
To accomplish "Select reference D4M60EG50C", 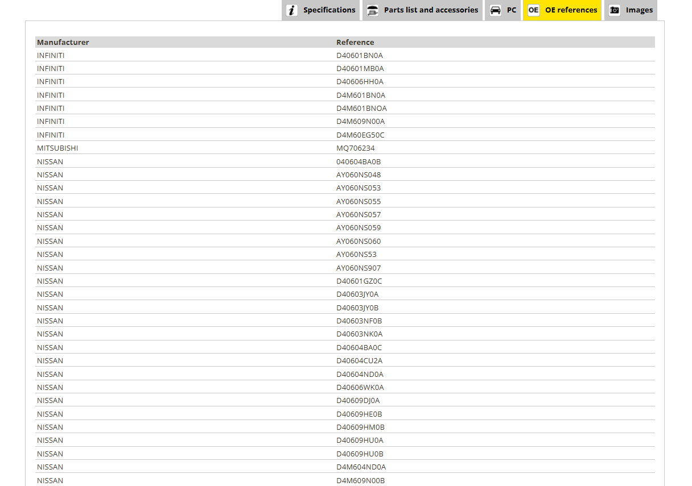I will pyautogui.click(x=360, y=135).
